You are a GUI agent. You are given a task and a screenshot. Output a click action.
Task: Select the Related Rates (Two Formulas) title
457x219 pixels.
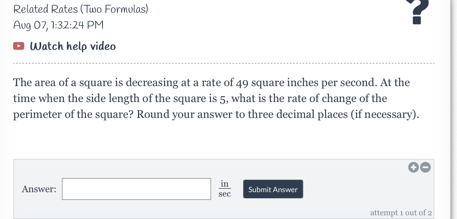coord(81,9)
